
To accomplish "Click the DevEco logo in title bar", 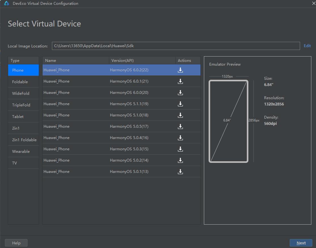I will click(x=7, y=3).
